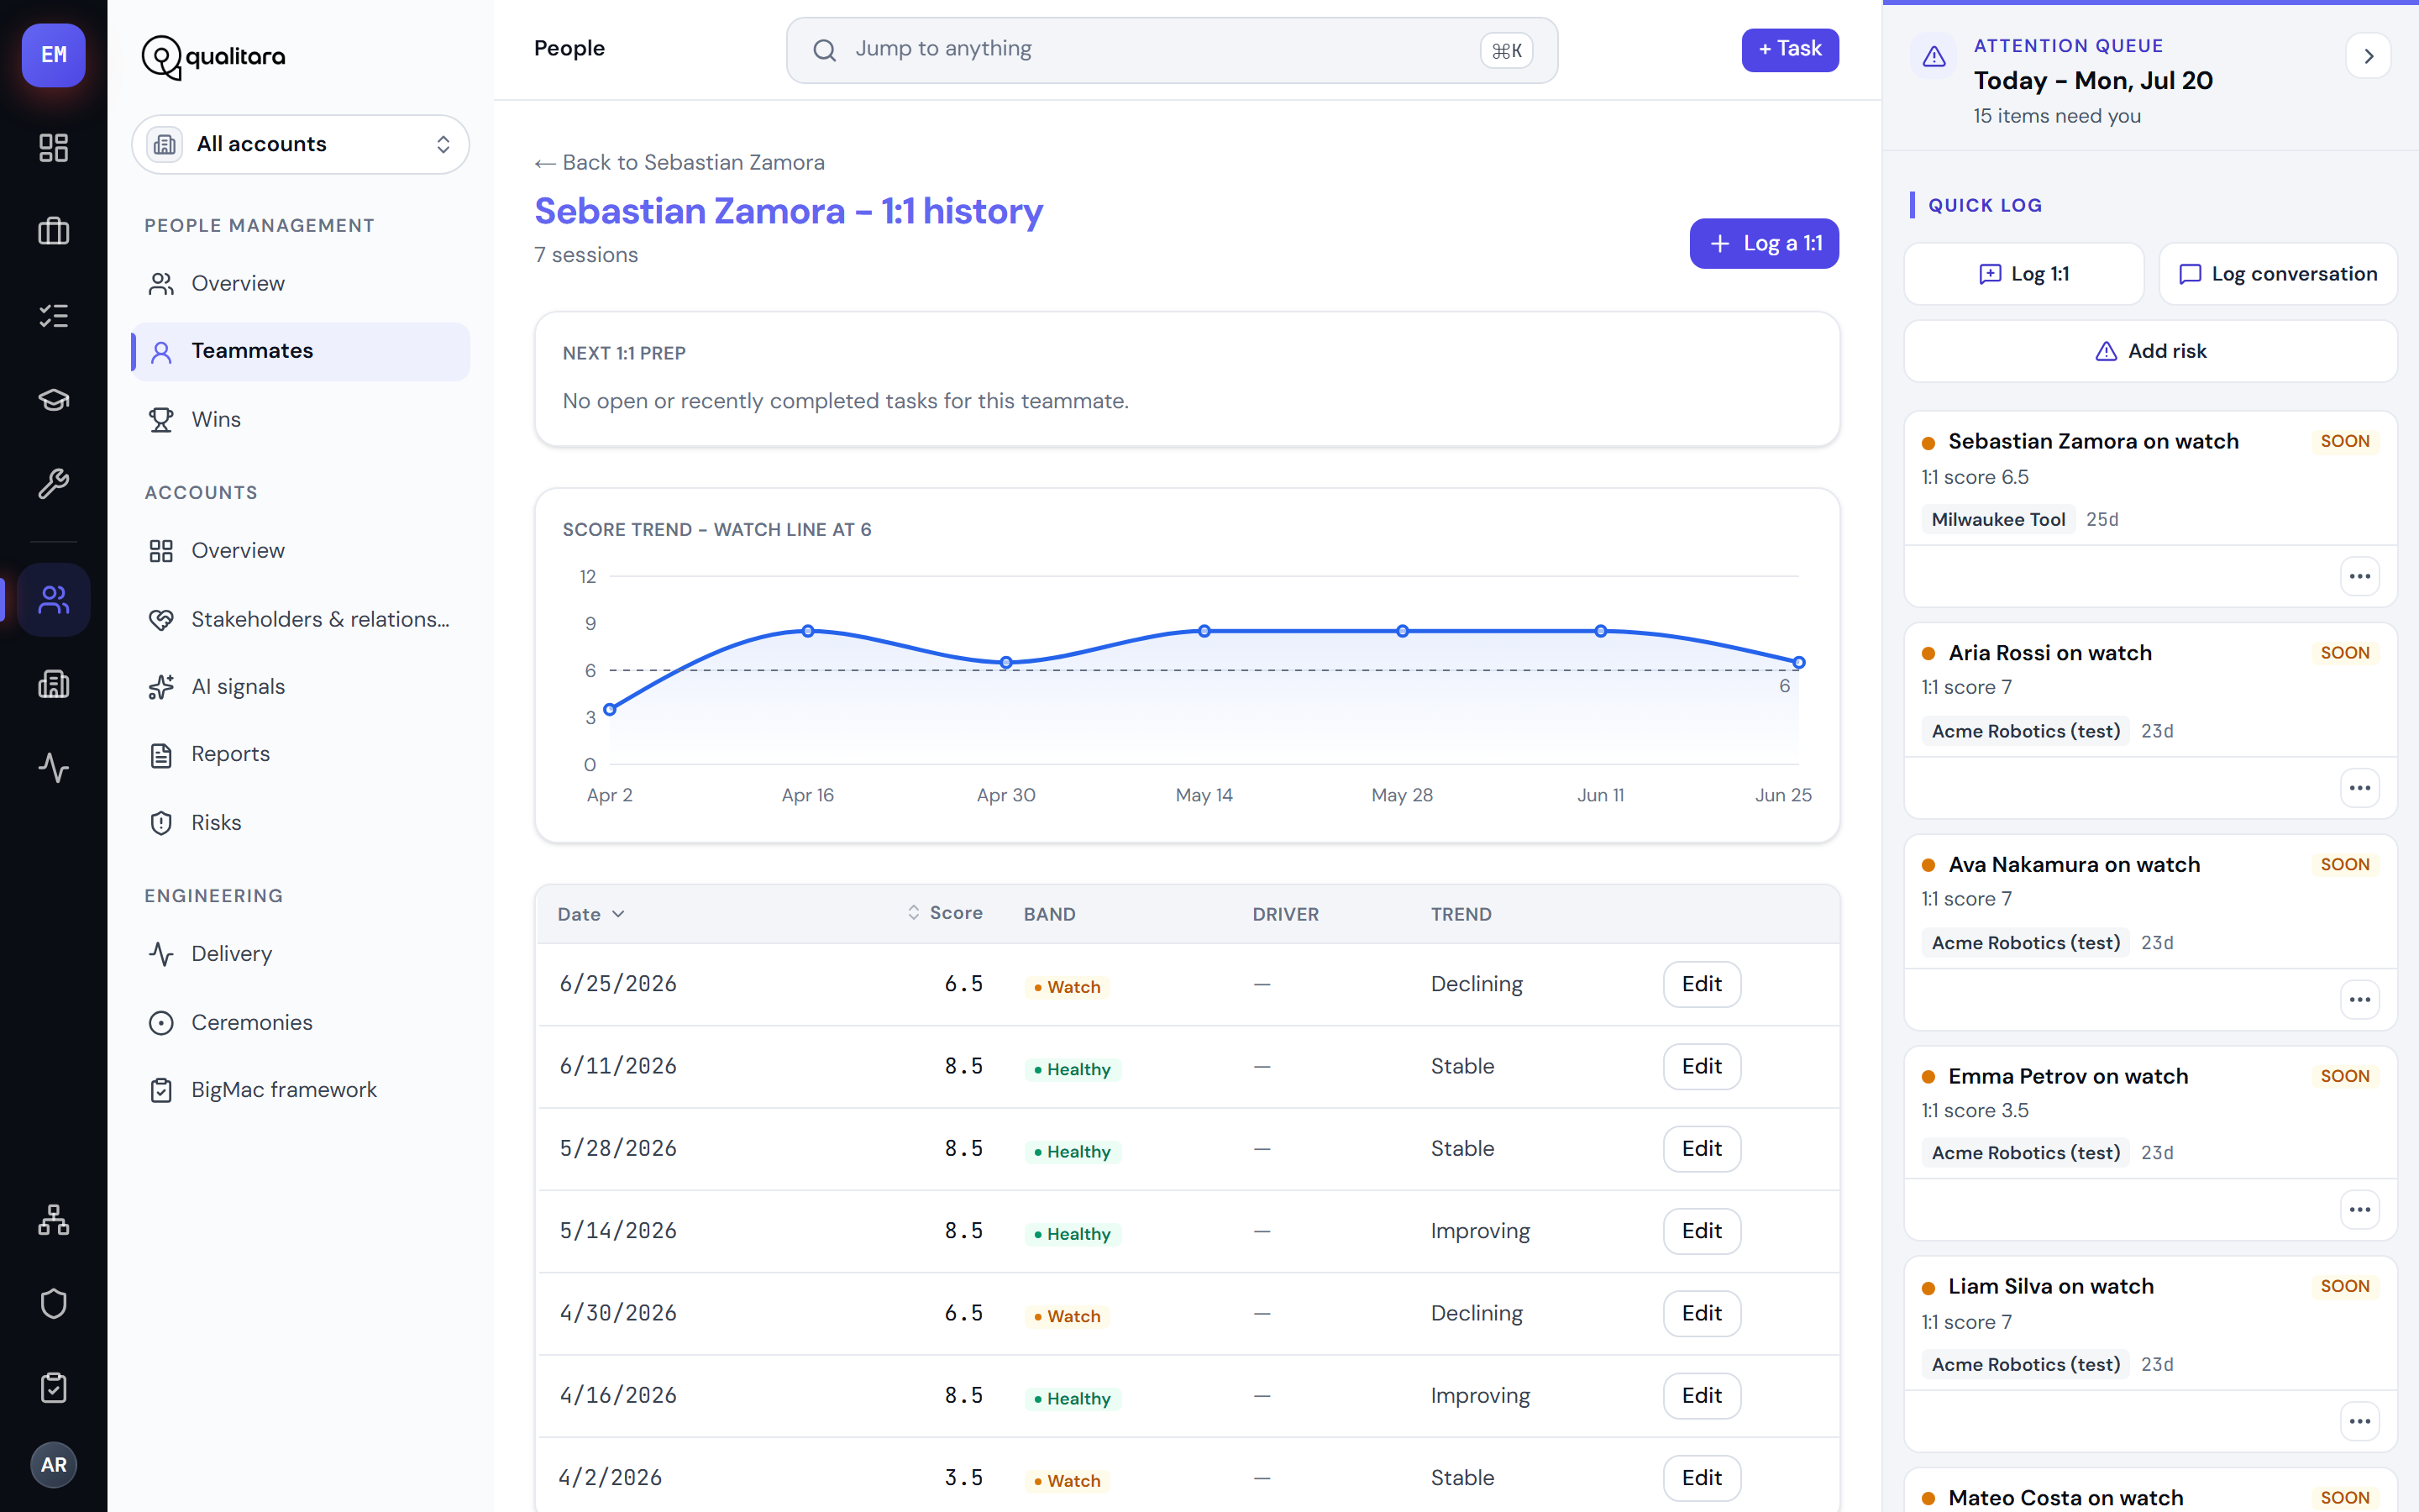The width and height of the screenshot is (2419, 1512).
Task: Click the Qualitara logo
Action: [213, 57]
